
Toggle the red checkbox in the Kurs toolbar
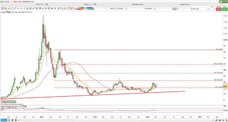pyautogui.click(x=11, y=12)
